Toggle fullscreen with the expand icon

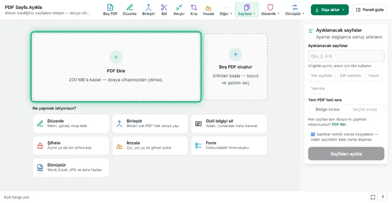(373, 197)
